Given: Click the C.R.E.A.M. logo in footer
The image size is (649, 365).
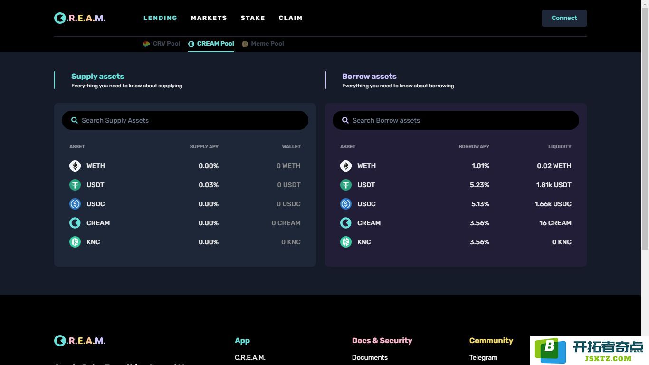Looking at the screenshot, I should 80,341.
